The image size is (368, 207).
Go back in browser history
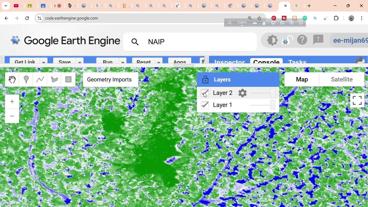pyautogui.click(x=6, y=18)
